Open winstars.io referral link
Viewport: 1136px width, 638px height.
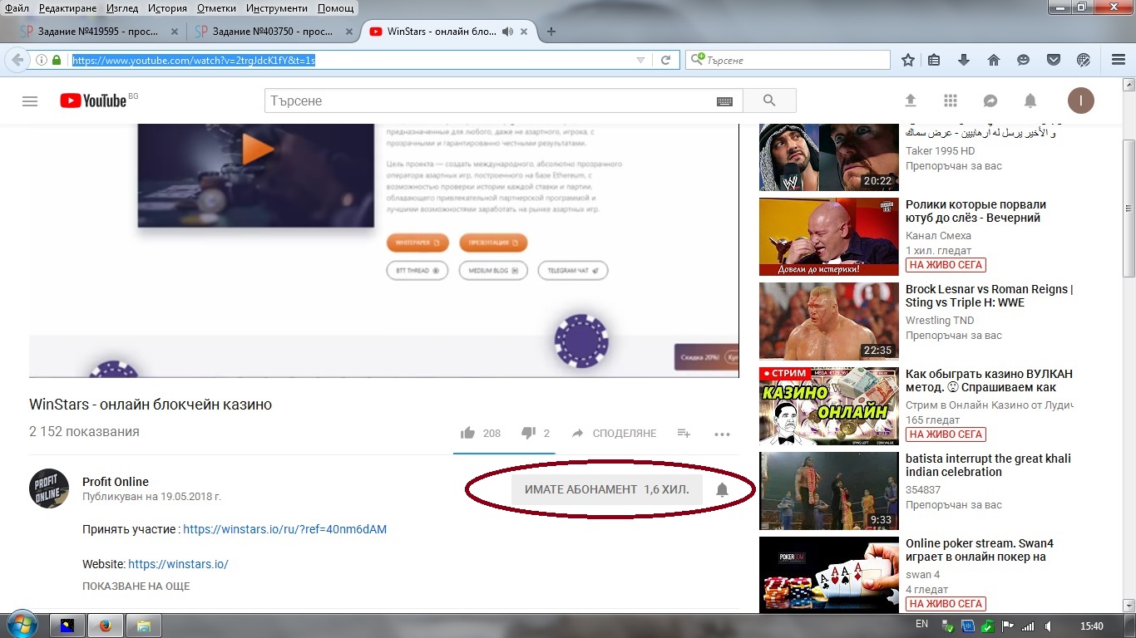[x=284, y=529]
